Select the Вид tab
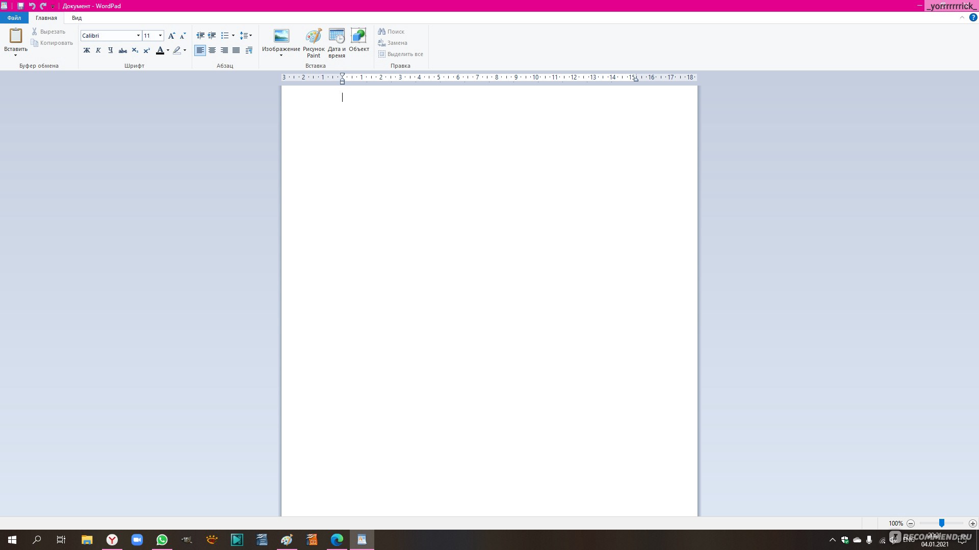The image size is (979, 550). pyautogui.click(x=76, y=17)
